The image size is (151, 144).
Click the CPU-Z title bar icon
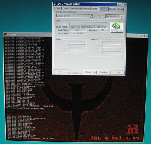click(x=55, y=4)
